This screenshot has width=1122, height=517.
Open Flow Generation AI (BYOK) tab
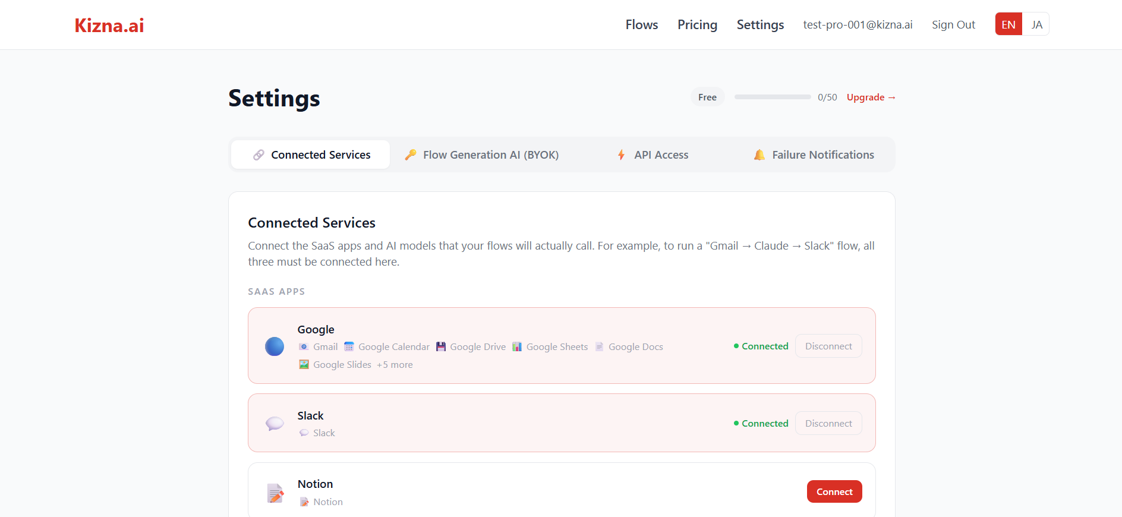pos(482,155)
